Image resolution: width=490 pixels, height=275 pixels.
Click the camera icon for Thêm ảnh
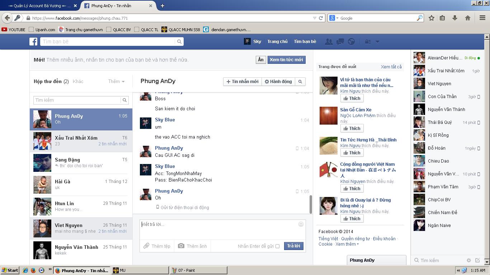181,246
